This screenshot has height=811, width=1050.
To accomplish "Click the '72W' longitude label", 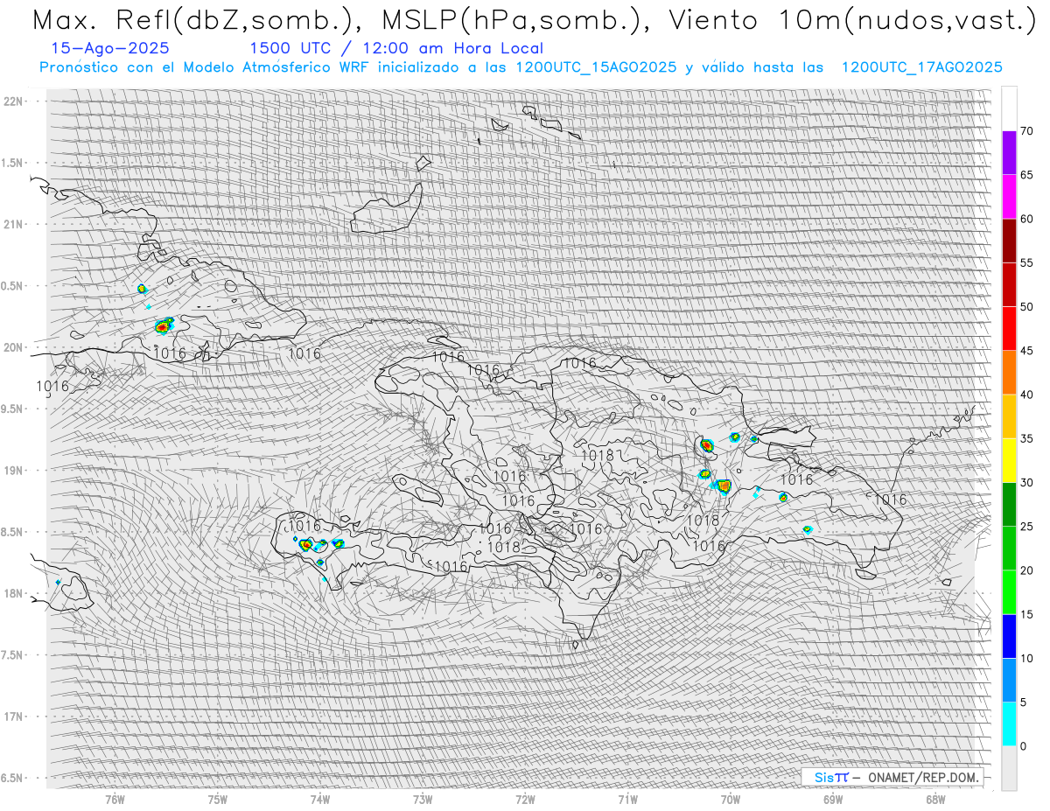I will click(525, 799).
